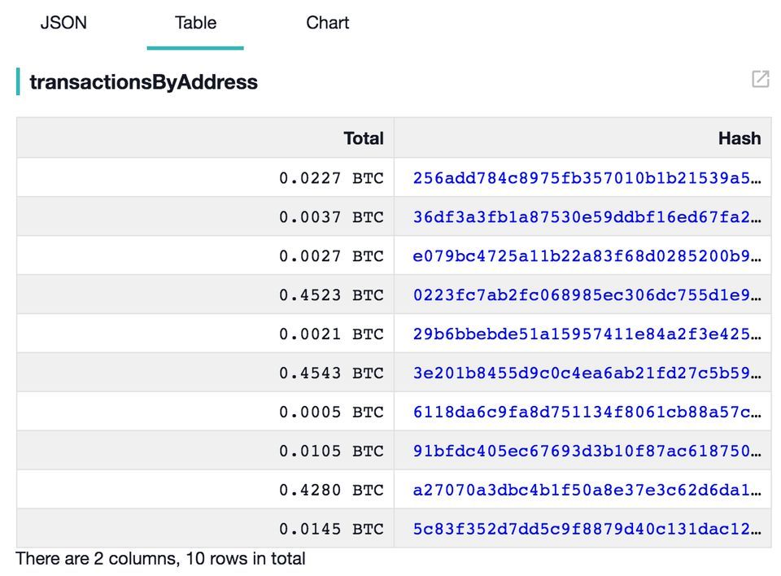
Task: Open the Chart tab
Action: [x=327, y=23]
